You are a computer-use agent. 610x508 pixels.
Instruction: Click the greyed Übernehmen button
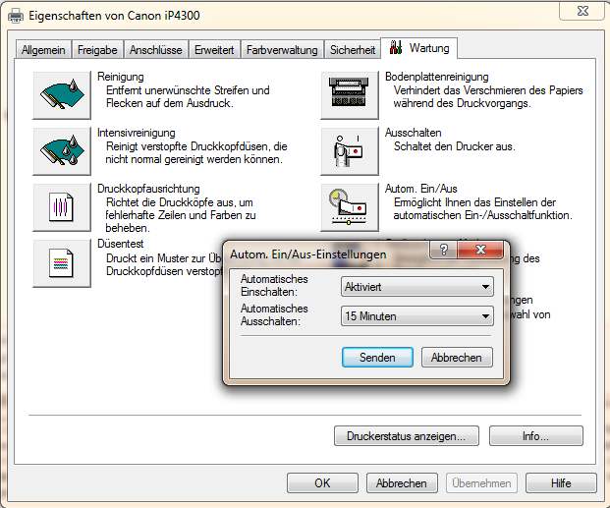pos(481,483)
